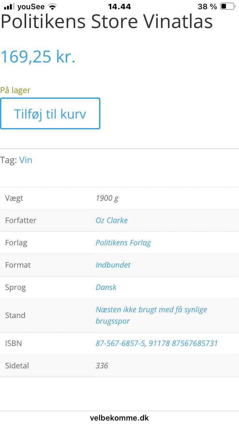This screenshot has width=239, height=425.
Task: Click ISBN link 91178 87567685731
Action: [x=183, y=343]
